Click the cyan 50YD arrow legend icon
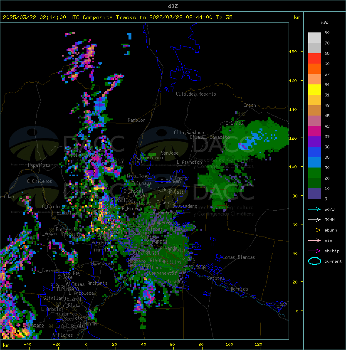 (x=314, y=210)
